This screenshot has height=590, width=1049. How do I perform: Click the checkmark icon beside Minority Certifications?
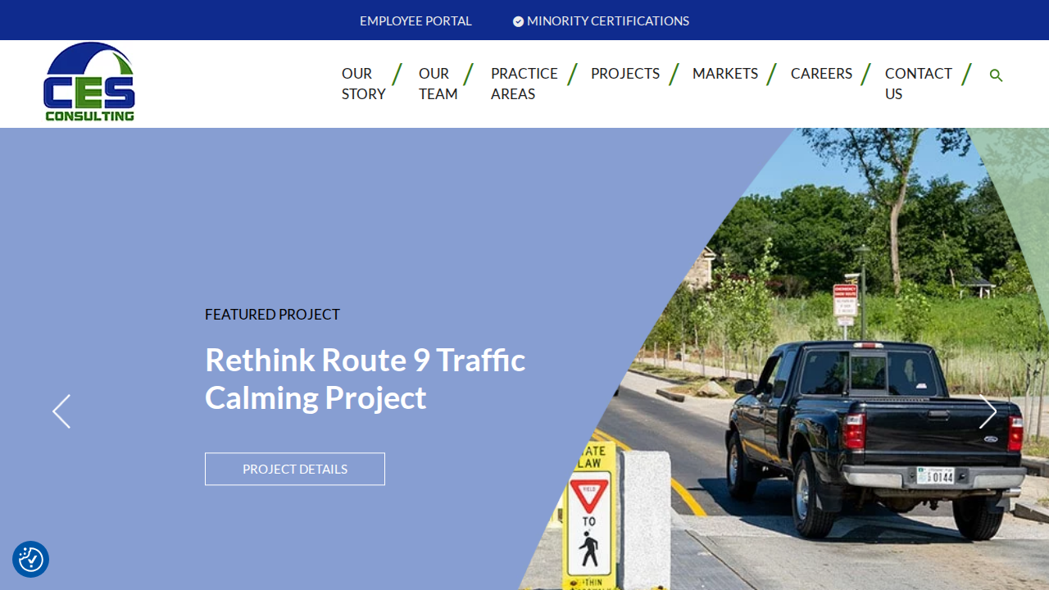point(518,21)
